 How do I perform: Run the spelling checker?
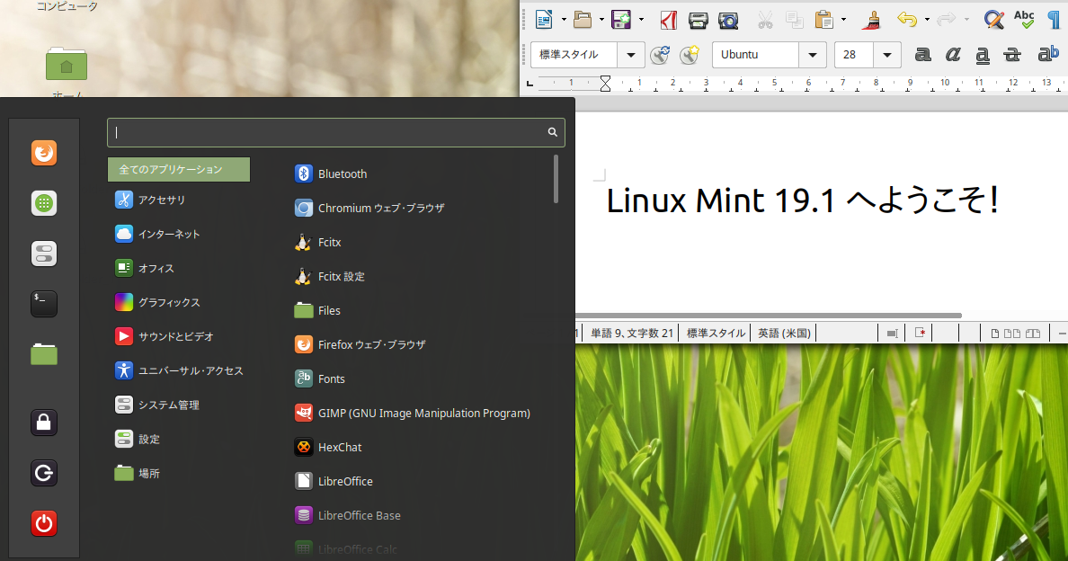click(1024, 19)
